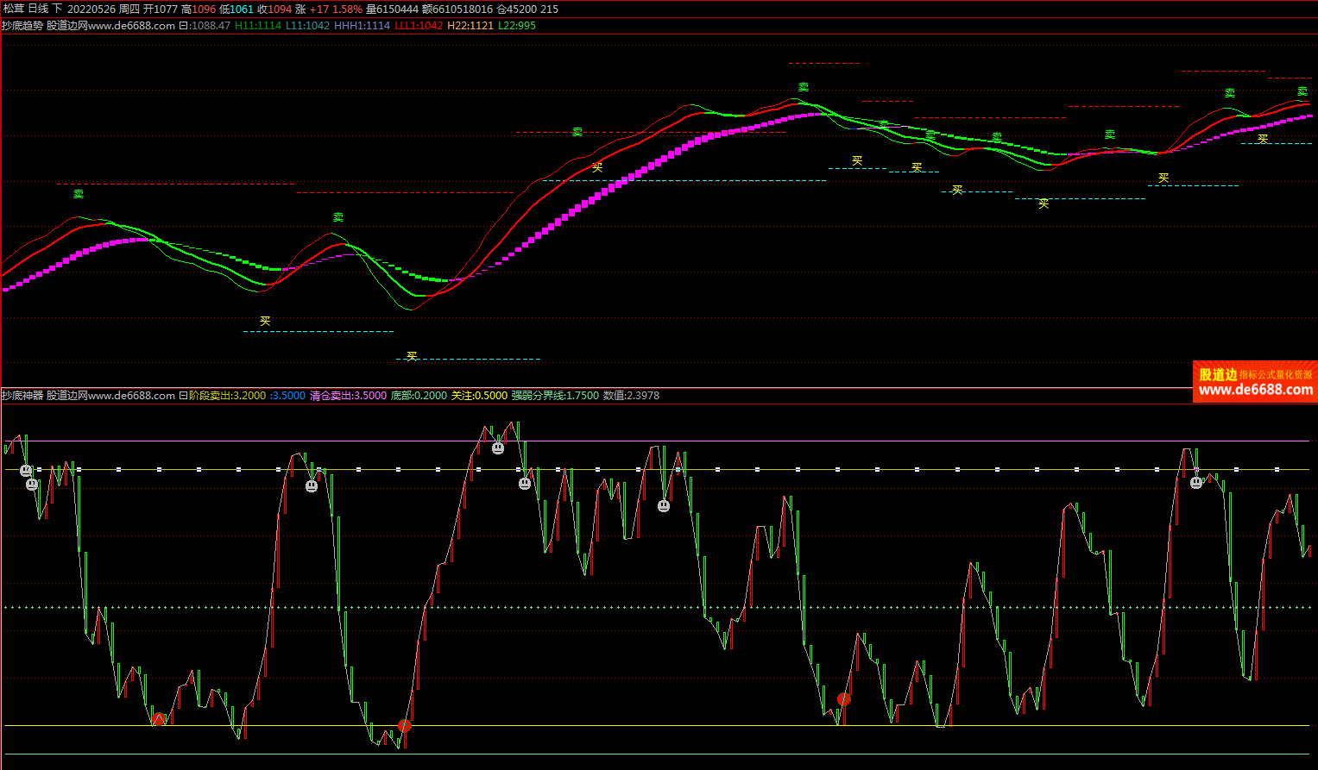Viewport: 1318px width, 770px height.
Task: Click the change percentage 1.58%
Action: coord(347,9)
